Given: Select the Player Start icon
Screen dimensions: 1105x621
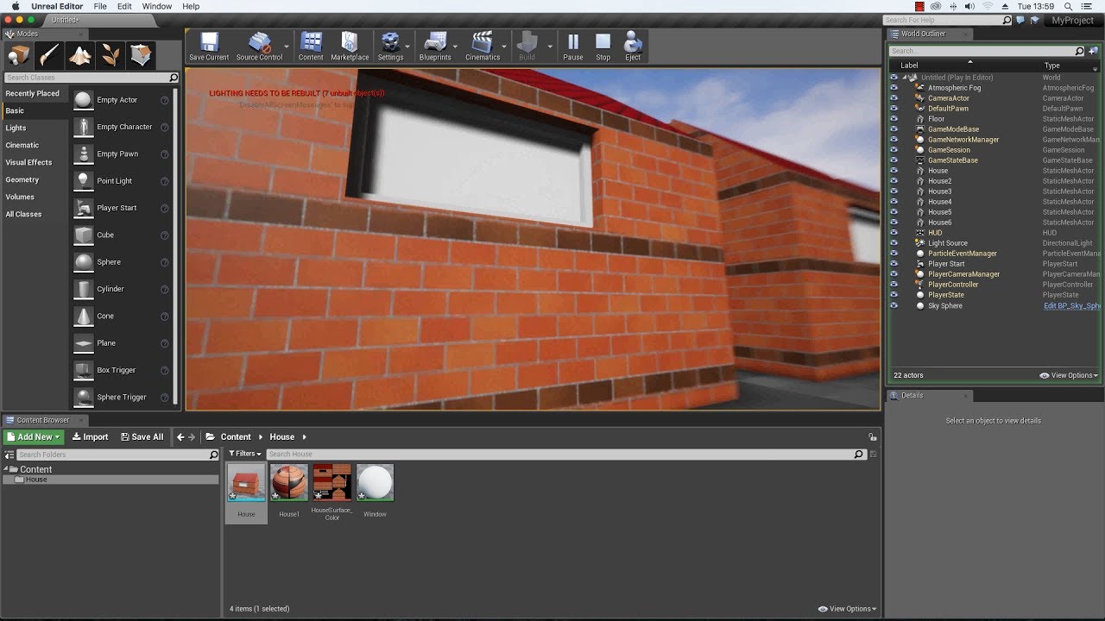Looking at the screenshot, I should (83, 208).
